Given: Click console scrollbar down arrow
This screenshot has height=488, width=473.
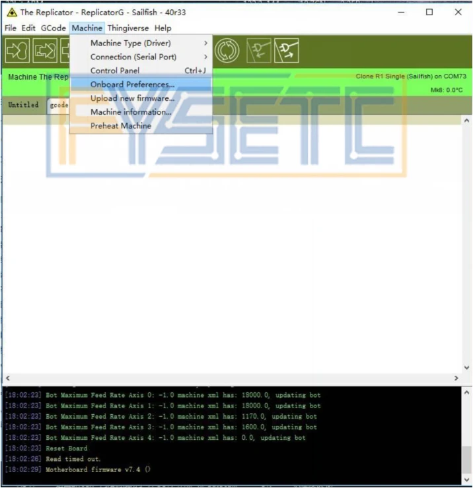Looking at the screenshot, I should coord(466,479).
